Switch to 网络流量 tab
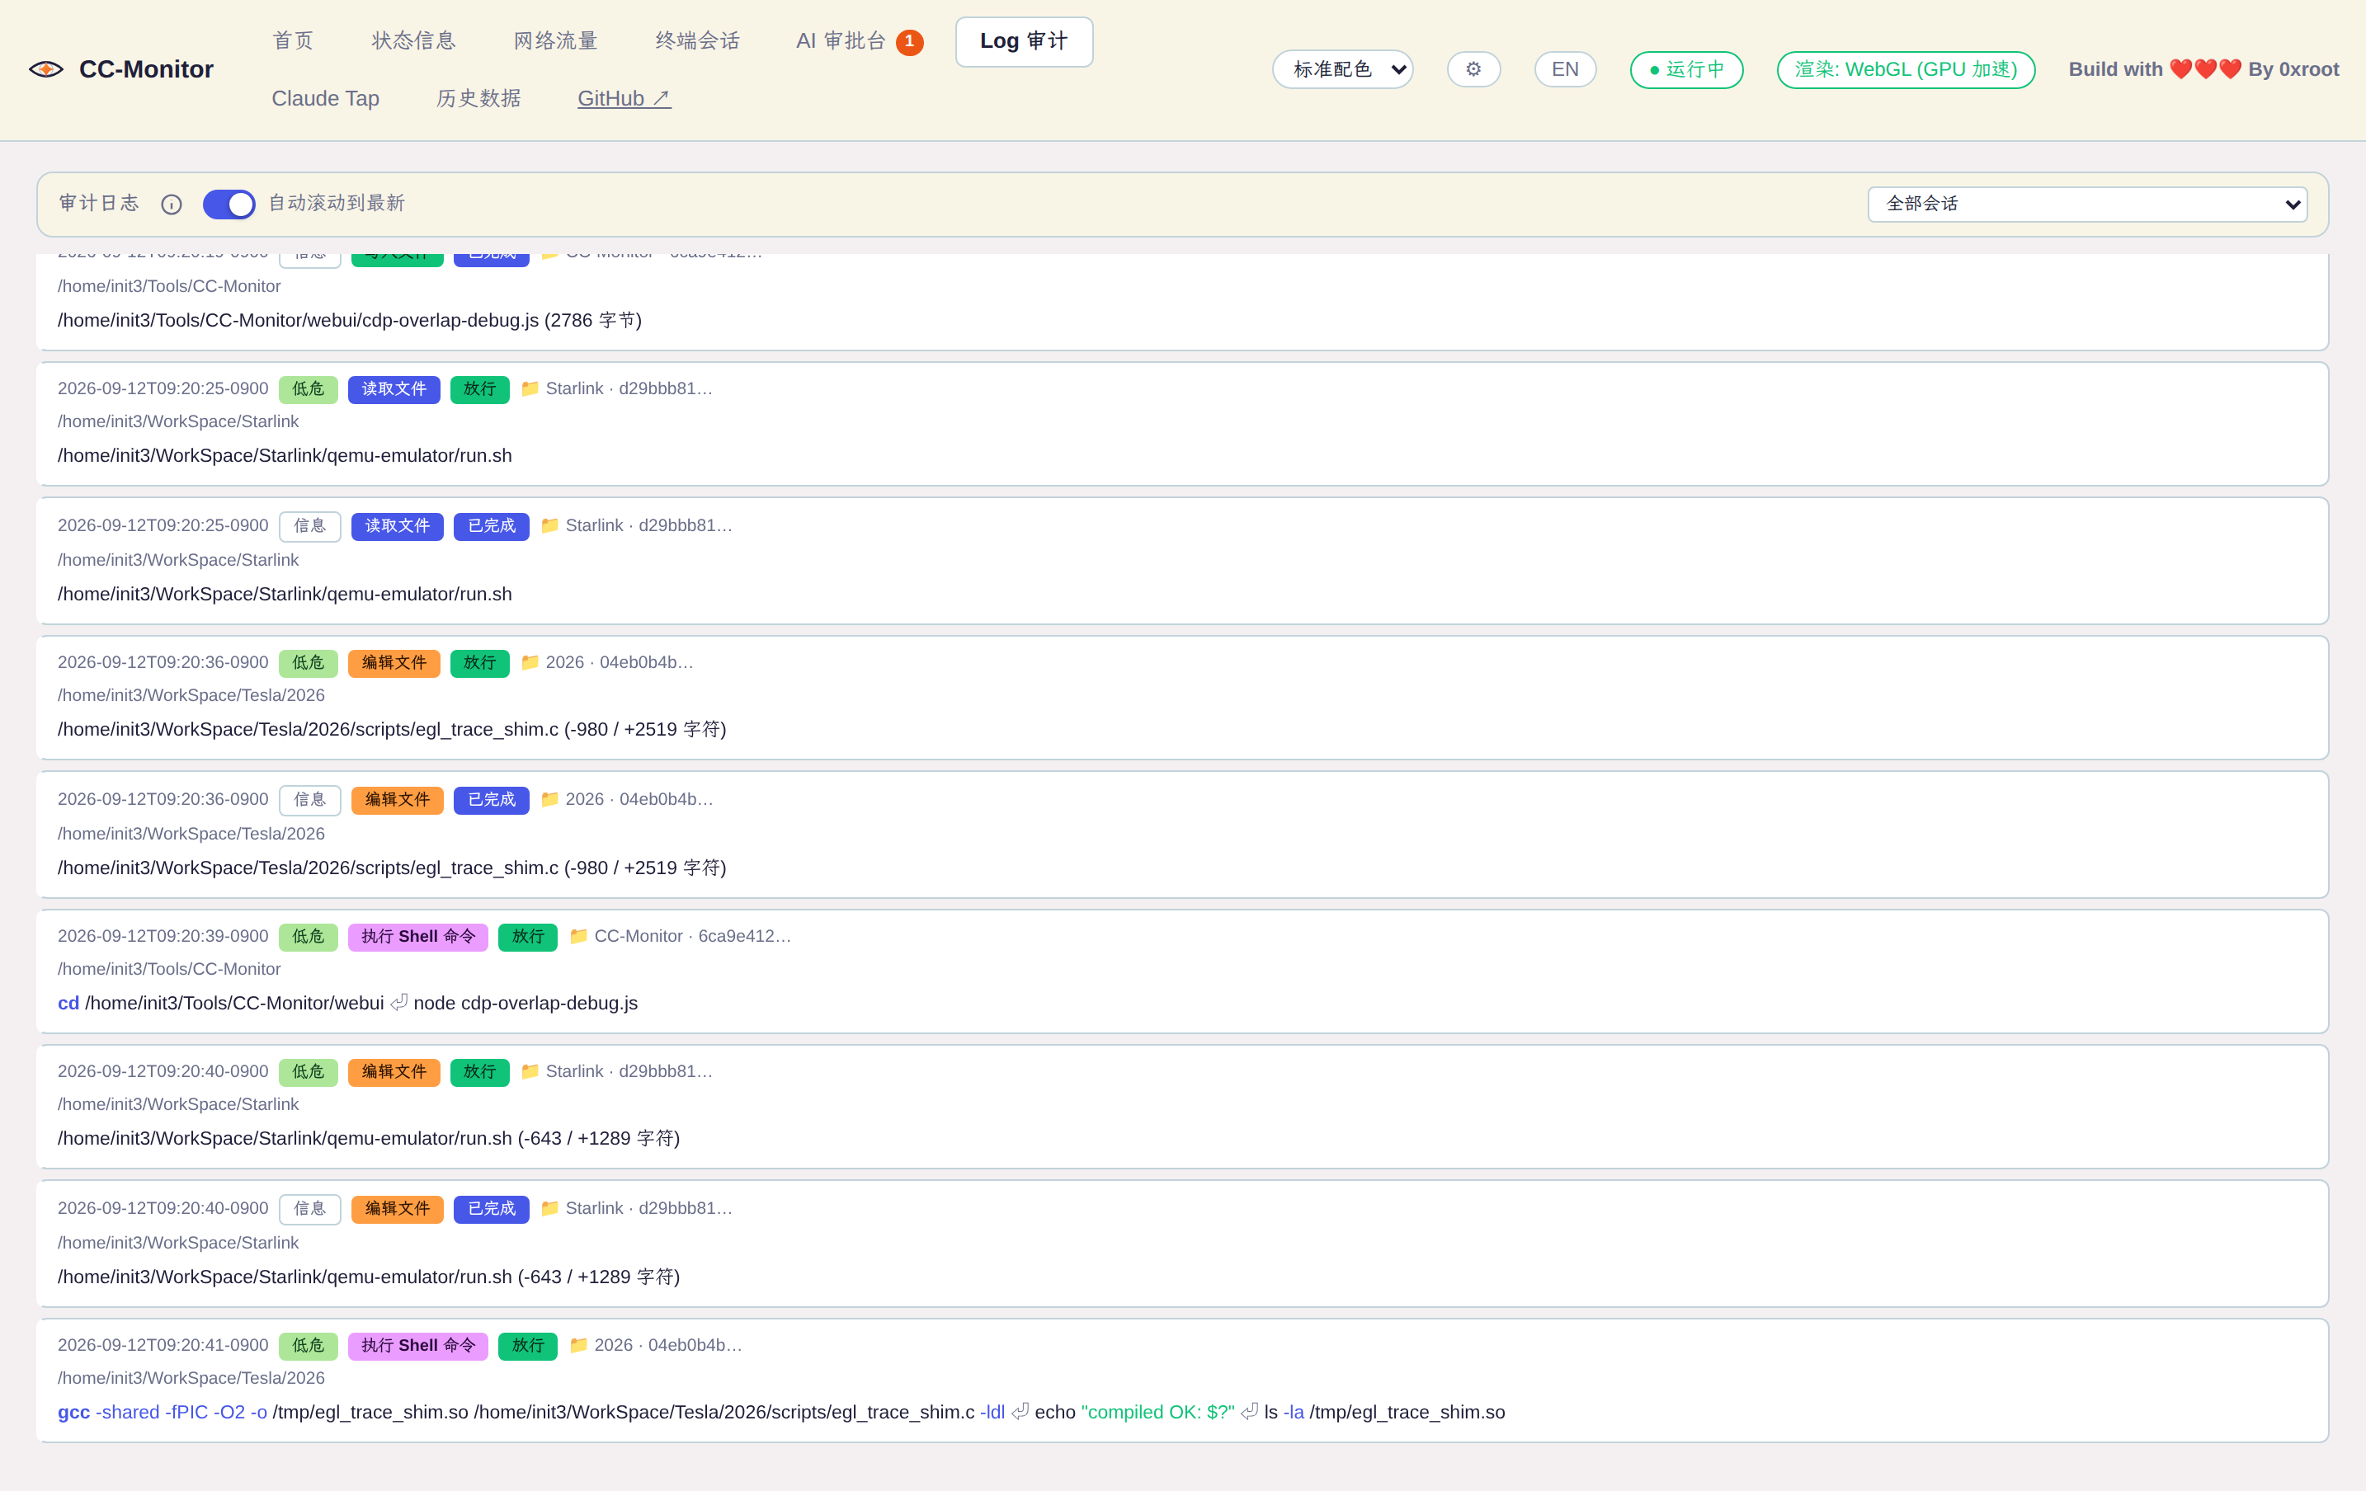Screen dimensions: 2366x1491 [x=555, y=40]
